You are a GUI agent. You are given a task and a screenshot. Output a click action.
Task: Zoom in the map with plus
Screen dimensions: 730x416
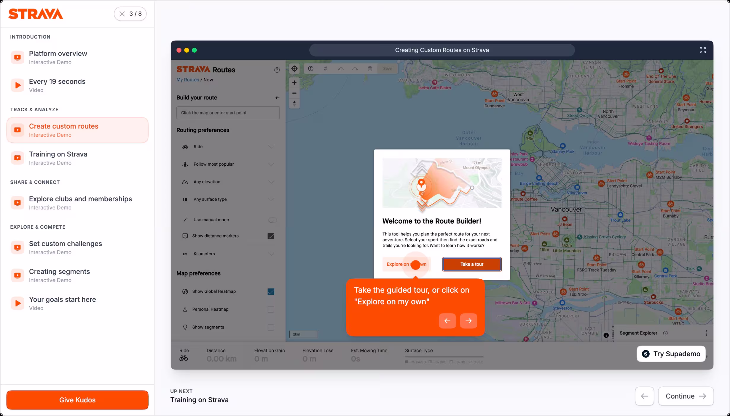(294, 83)
